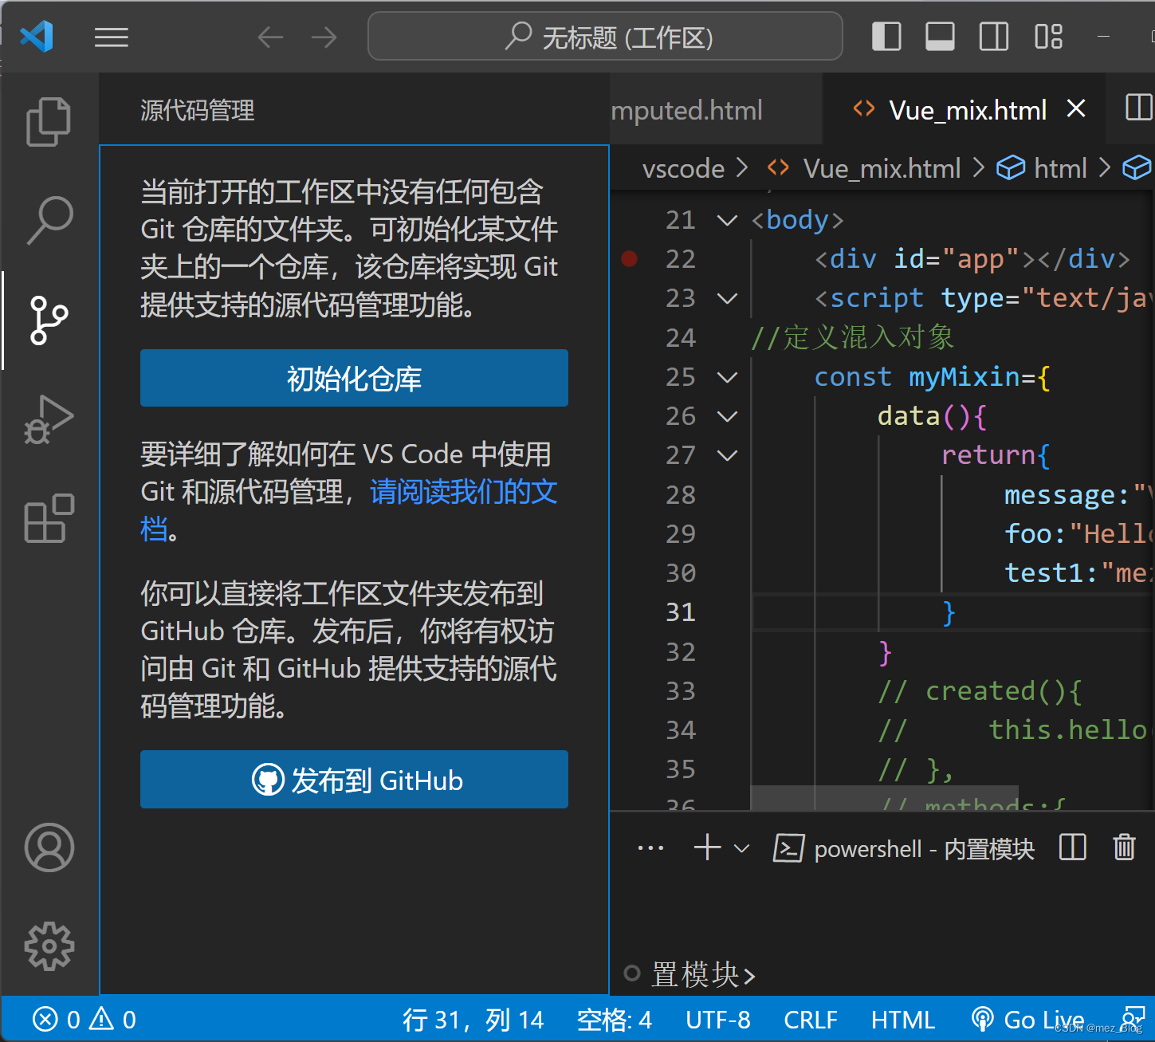Click the warnings count in status bar

coord(112,1020)
